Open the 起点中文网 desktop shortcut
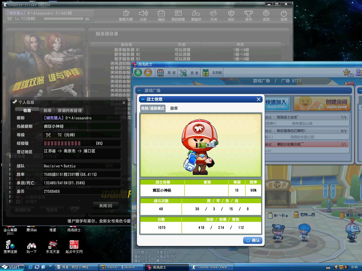 tap(74, 247)
